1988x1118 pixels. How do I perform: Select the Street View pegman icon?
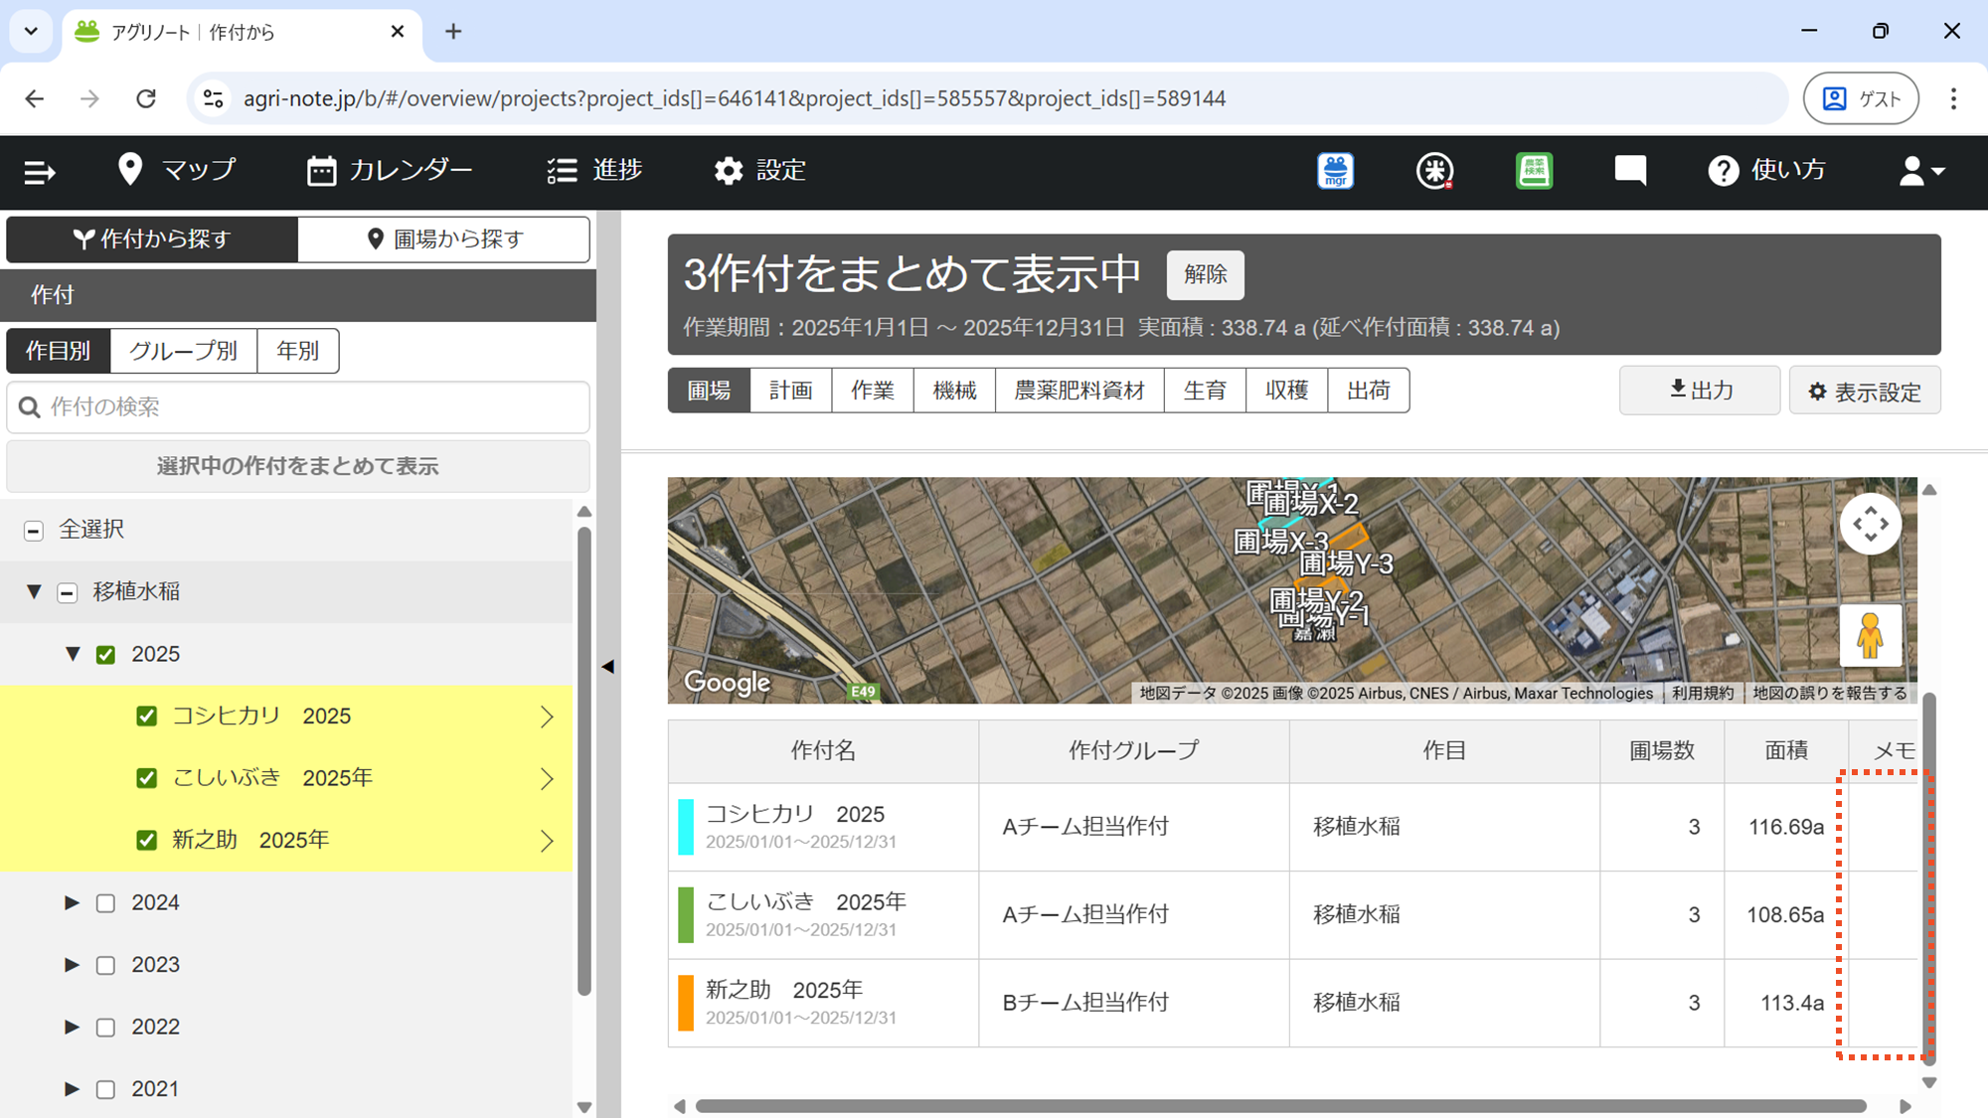click(1870, 636)
